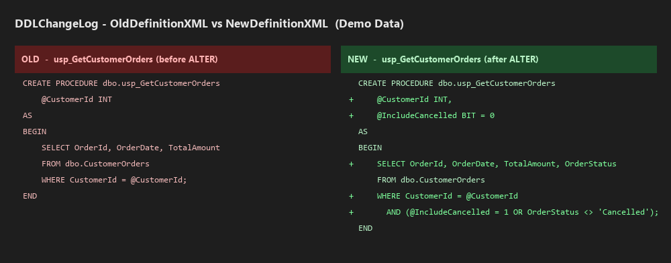Viewport: 671px width, 263px height.
Task: Click plus marker beside the AND condition line
Action: (352, 212)
